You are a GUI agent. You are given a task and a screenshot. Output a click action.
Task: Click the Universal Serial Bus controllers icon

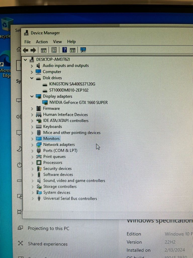(x=39, y=198)
